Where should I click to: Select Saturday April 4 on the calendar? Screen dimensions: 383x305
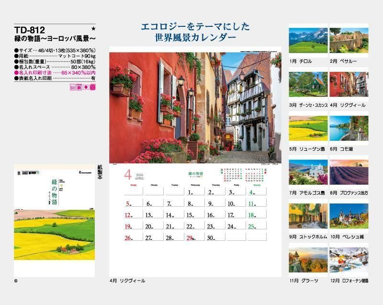(x=257, y=192)
